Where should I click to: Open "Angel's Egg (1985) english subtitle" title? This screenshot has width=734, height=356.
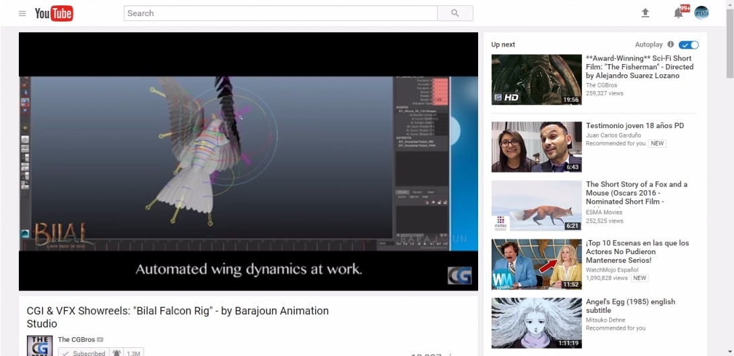(x=630, y=306)
